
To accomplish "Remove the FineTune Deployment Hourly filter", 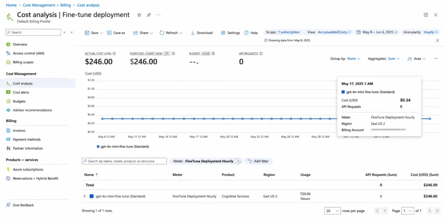I will click(x=238, y=161).
